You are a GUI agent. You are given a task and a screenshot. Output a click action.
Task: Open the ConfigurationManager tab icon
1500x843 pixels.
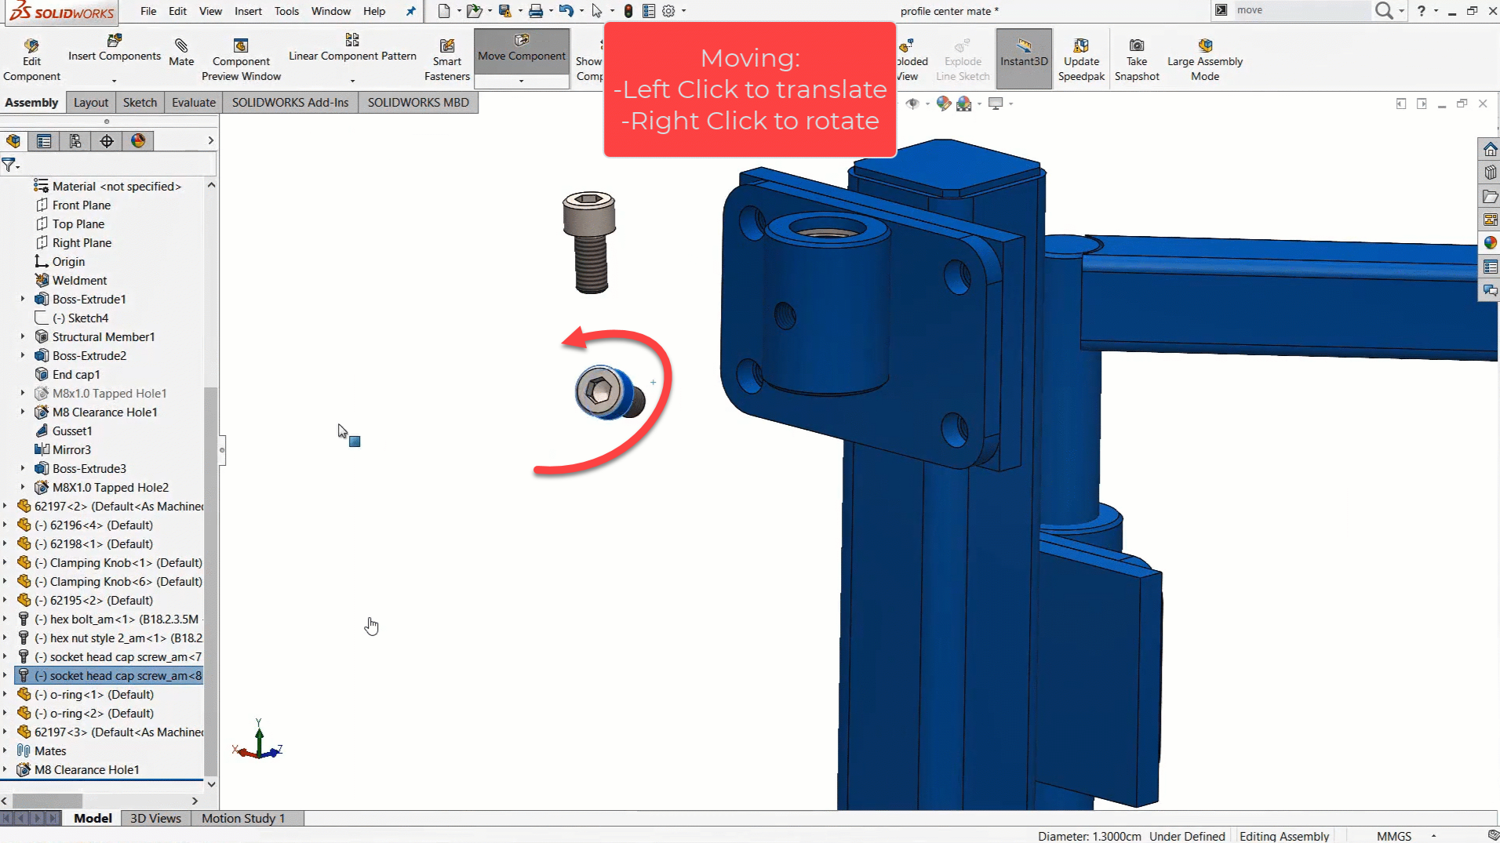tap(75, 141)
